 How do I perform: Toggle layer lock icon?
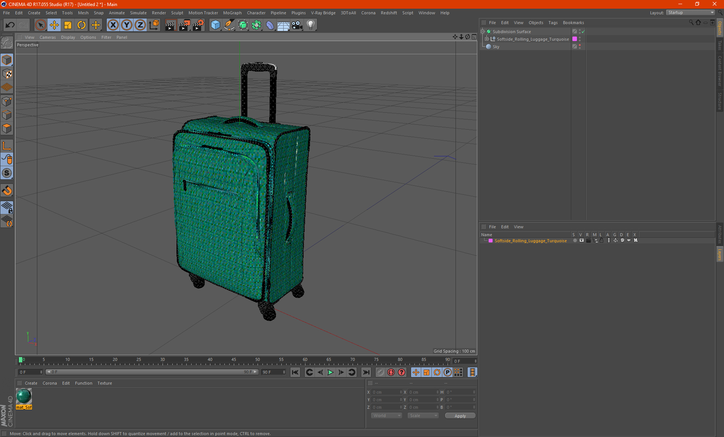(x=602, y=240)
